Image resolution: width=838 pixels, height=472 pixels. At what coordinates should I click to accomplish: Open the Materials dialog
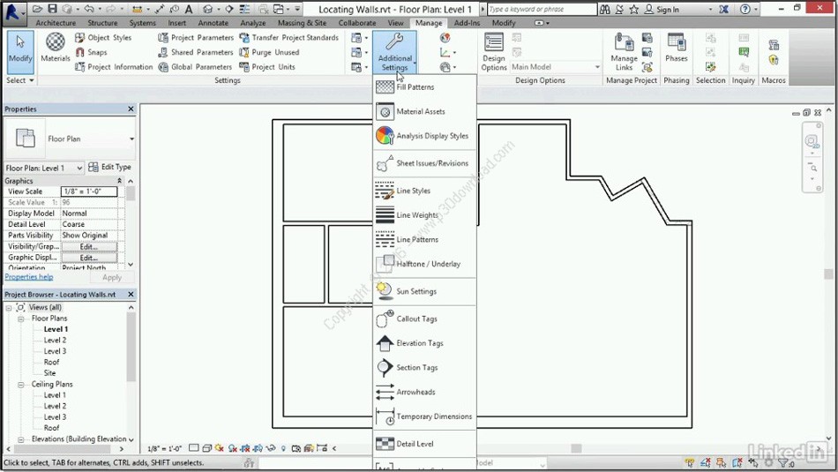pos(55,49)
